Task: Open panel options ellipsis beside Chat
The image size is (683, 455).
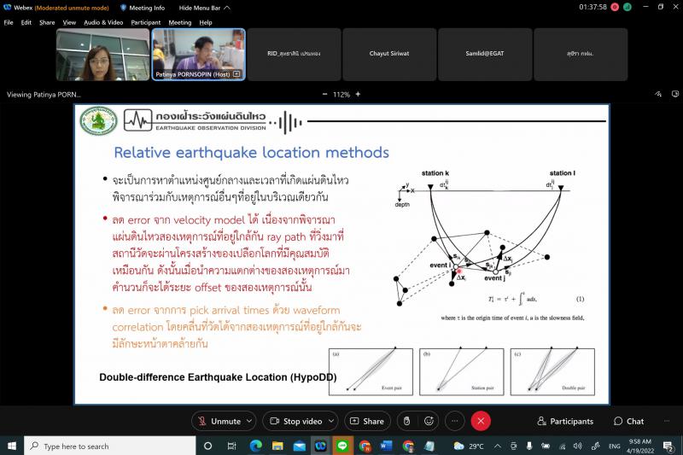Action: tap(667, 421)
